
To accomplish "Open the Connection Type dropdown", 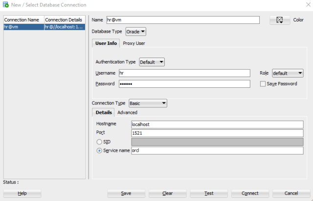I will (148, 103).
